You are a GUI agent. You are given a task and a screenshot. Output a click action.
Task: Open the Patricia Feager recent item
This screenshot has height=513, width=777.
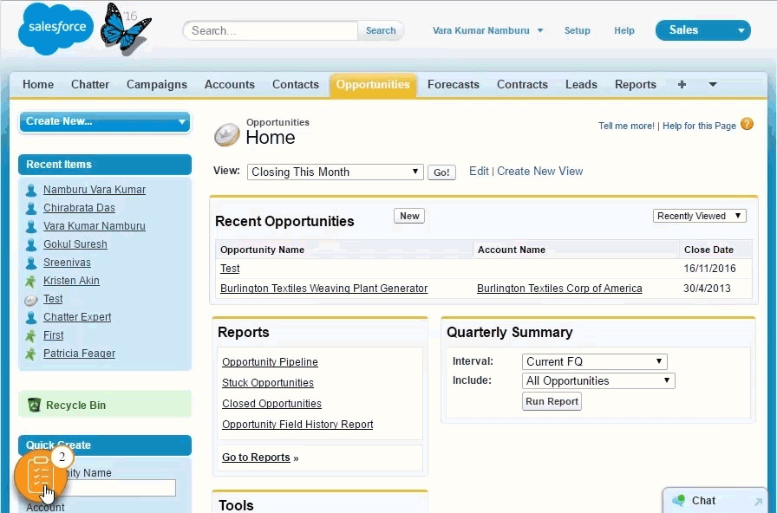coord(79,354)
